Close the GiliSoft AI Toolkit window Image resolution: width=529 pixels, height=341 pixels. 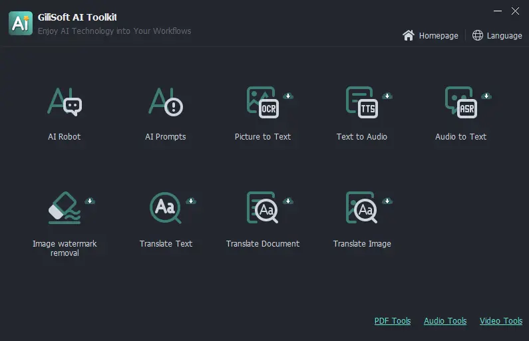515,11
